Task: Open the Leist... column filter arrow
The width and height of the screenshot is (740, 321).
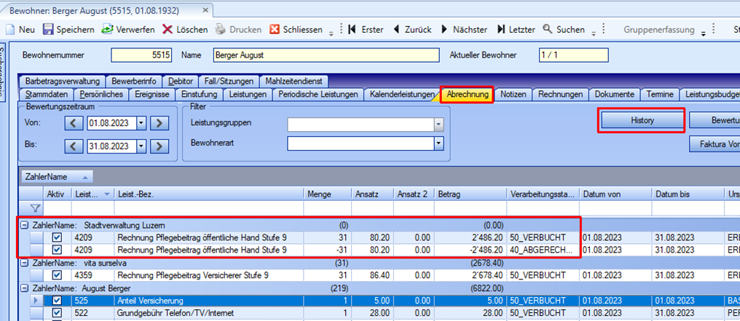Action: pyautogui.click(x=107, y=194)
